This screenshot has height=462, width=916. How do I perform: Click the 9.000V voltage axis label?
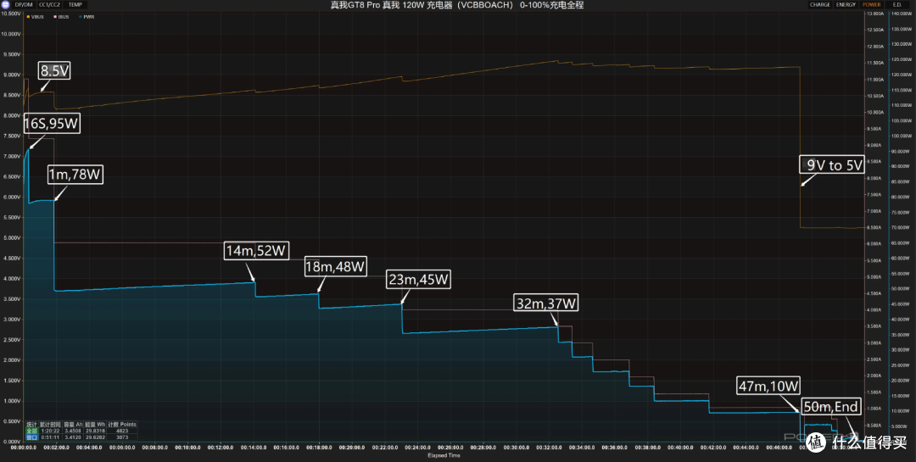click(x=12, y=75)
